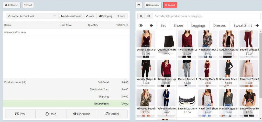
Task: Click the product list vertical scrollbar
Action: [260, 64]
